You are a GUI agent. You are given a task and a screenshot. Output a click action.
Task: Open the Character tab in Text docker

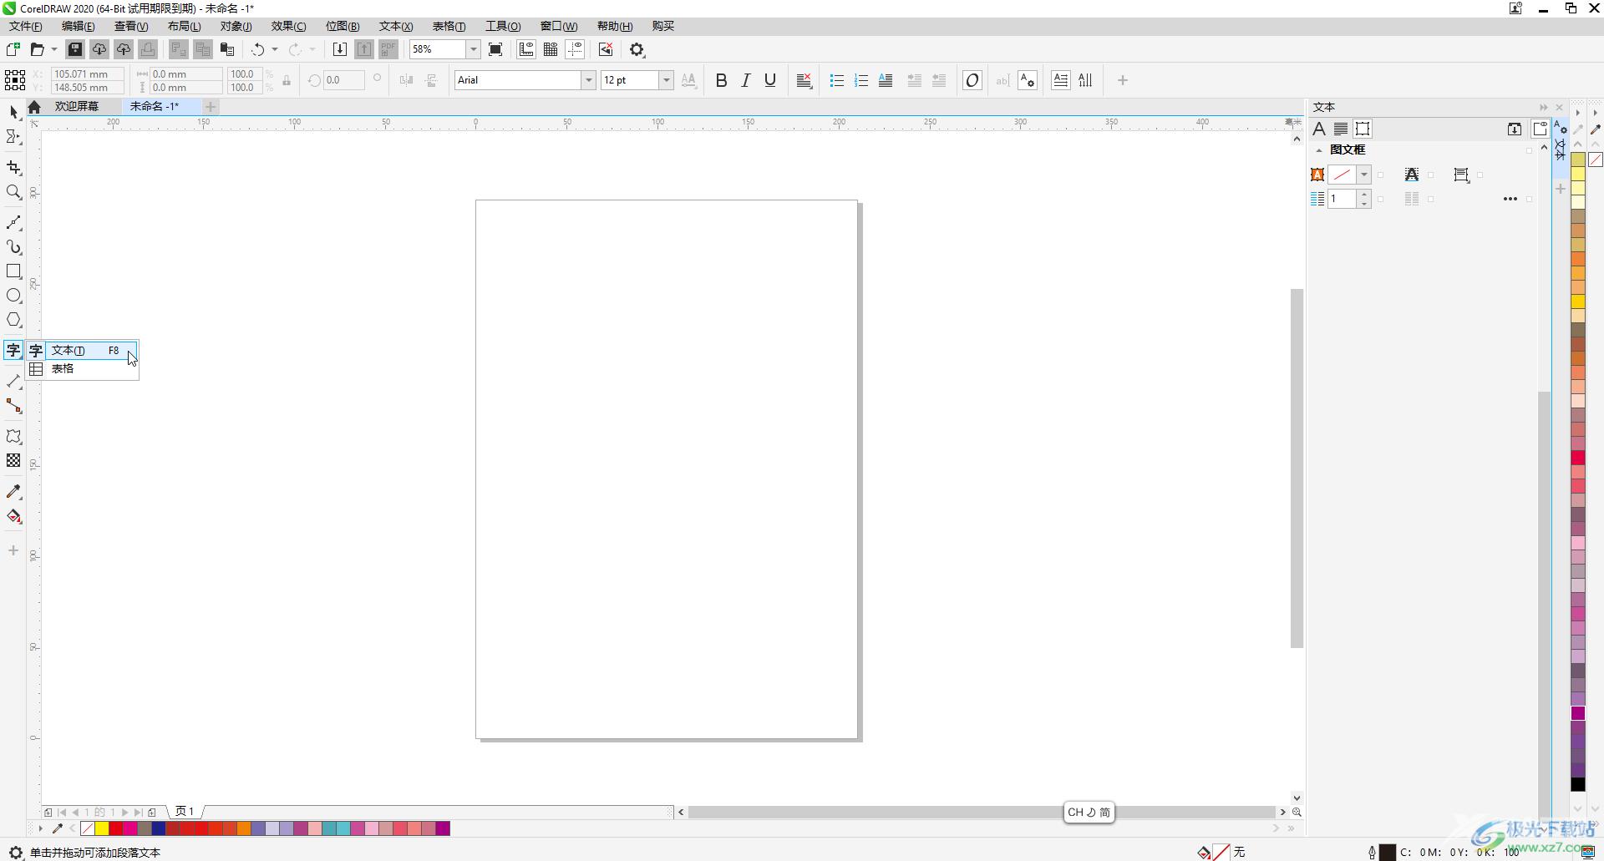(1318, 129)
